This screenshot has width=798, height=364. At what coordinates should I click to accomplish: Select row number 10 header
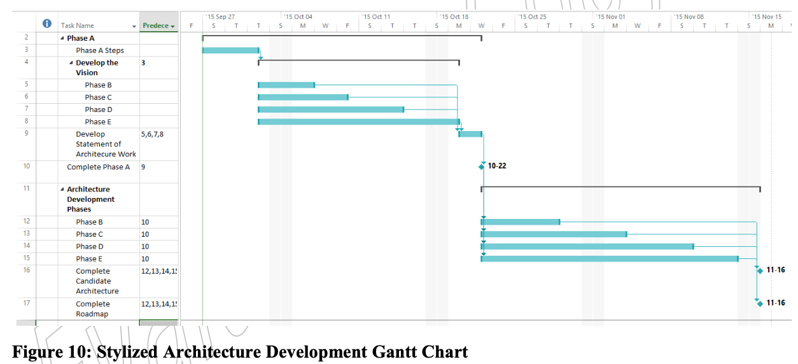[x=27, y=166]
